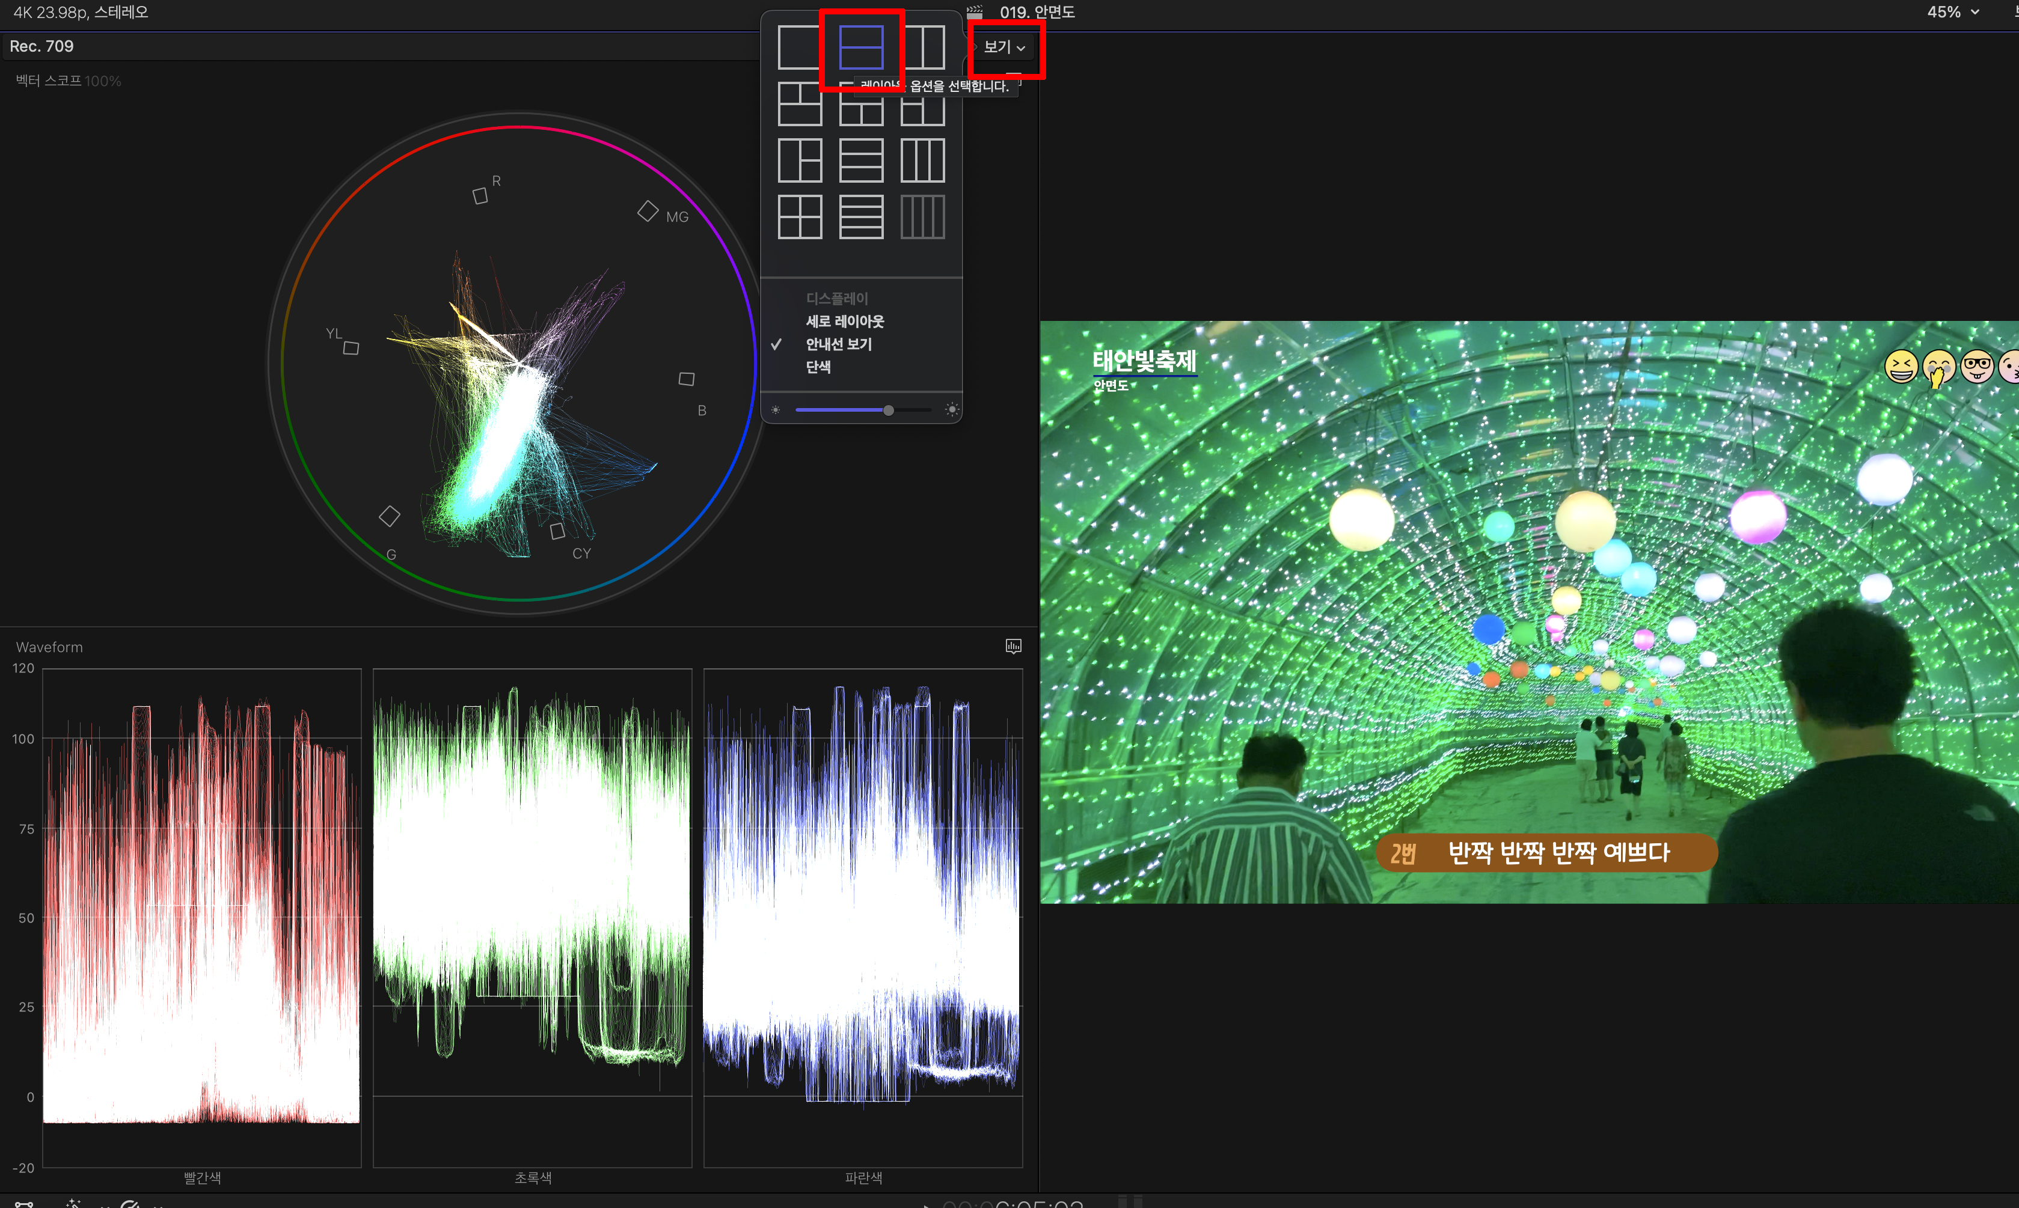
Task: Select the three vertical columns layout
Action: (922, 160)
